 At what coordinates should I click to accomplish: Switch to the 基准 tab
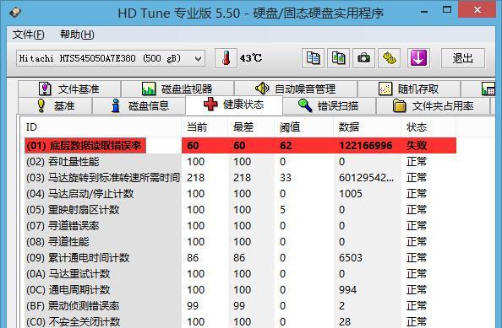[55, 105]
